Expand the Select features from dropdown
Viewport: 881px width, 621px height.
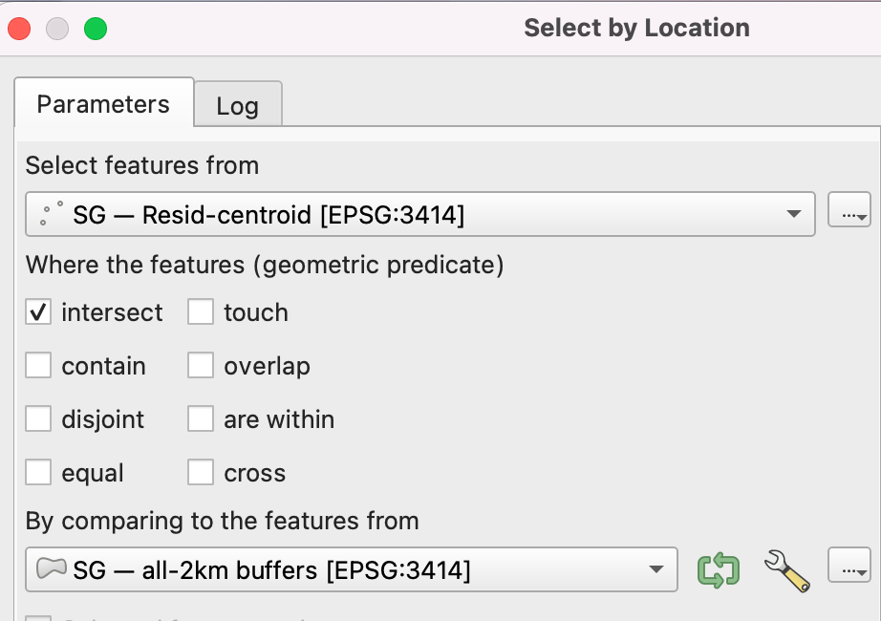pos(793,215)
